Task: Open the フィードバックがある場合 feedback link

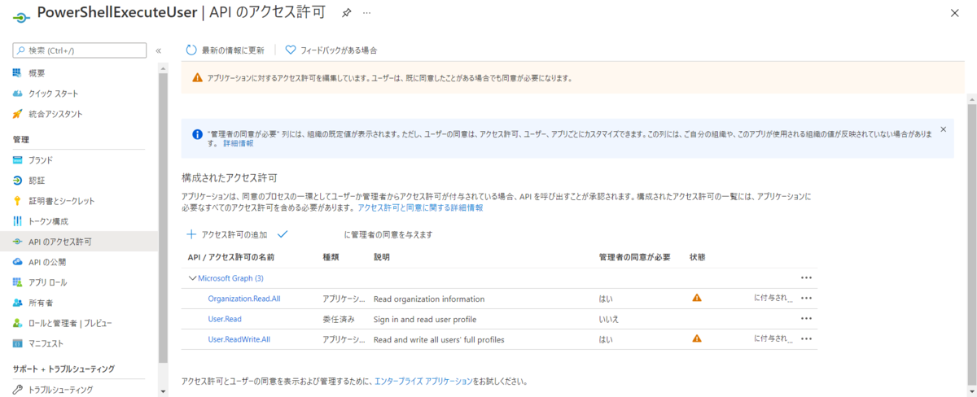Action: [x=339, y=50]
